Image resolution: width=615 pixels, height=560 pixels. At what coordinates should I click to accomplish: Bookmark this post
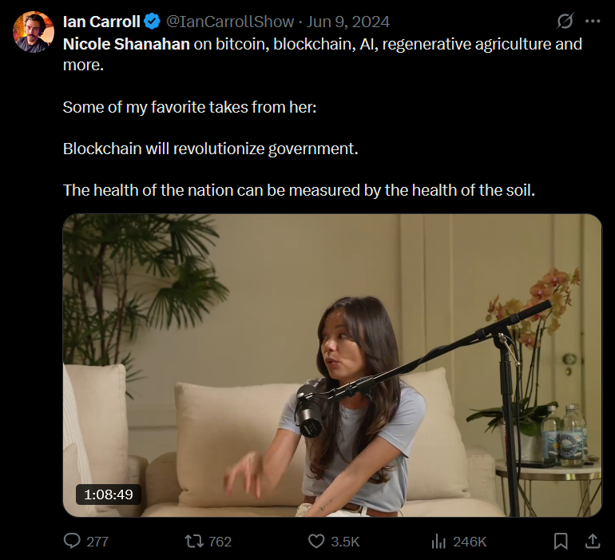[561, 541]
